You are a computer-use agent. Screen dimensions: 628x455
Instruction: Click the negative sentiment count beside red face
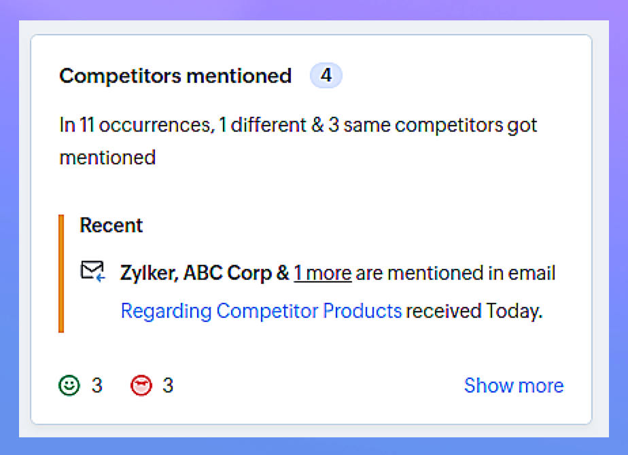coord(168,386)
